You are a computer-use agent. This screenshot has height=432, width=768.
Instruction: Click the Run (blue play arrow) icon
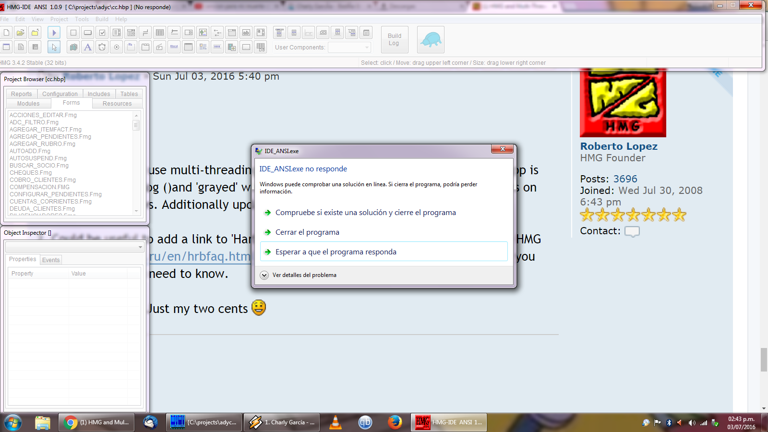54,33
